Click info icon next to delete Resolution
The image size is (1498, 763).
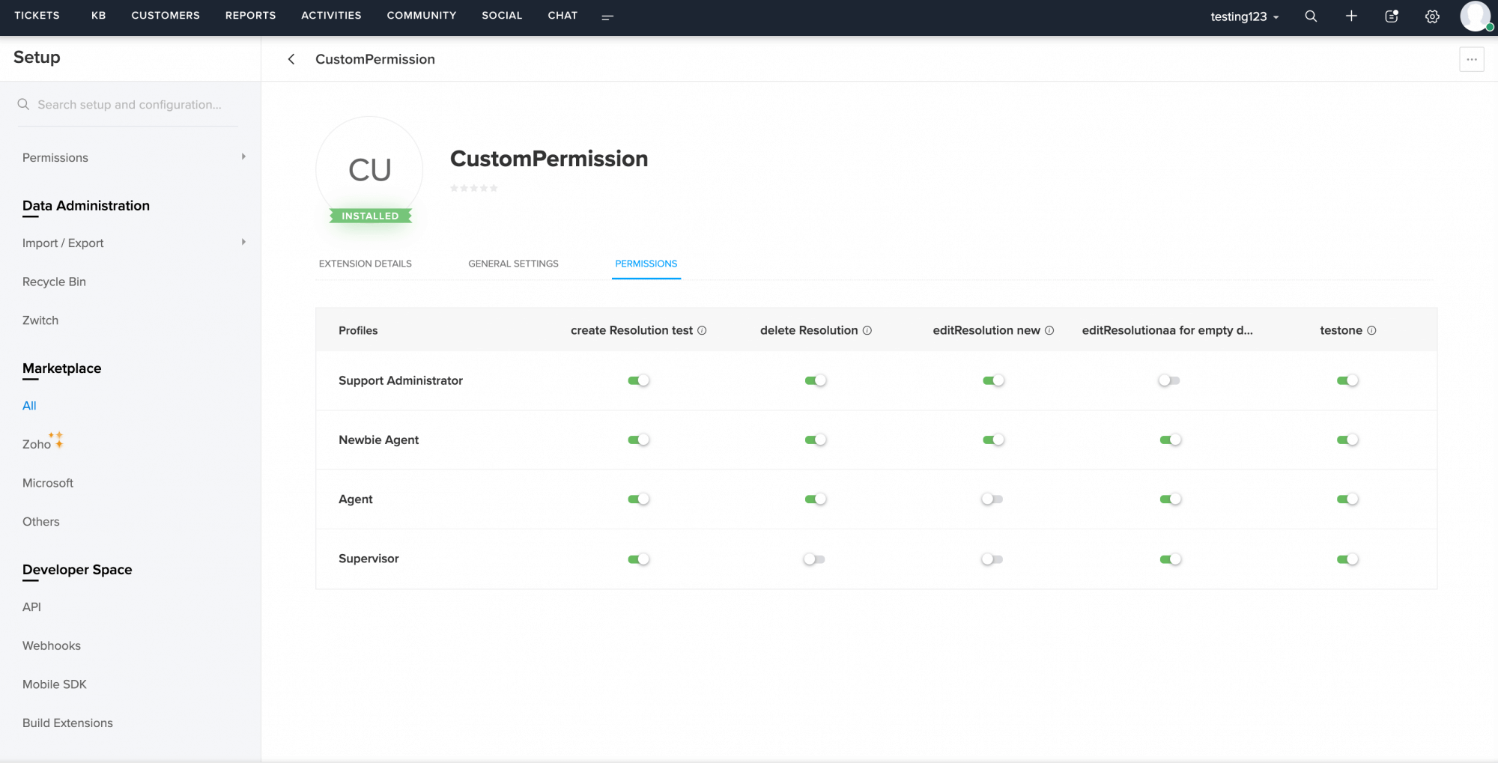pyautogui.click(x=867, y=330)
